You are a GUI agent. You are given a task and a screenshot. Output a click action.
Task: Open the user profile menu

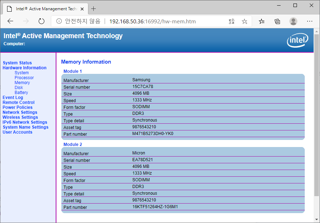pyautogui.click(x=293, y=21)
